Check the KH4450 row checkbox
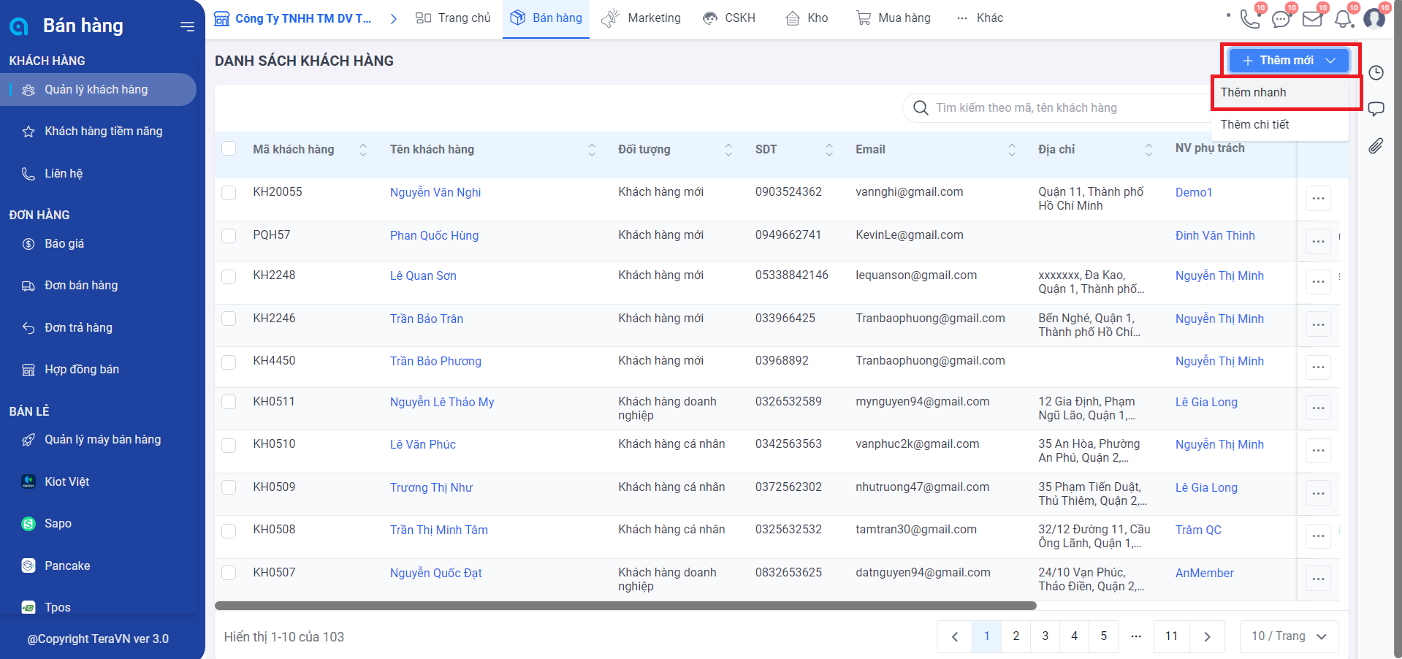 (x=229, y=362)
